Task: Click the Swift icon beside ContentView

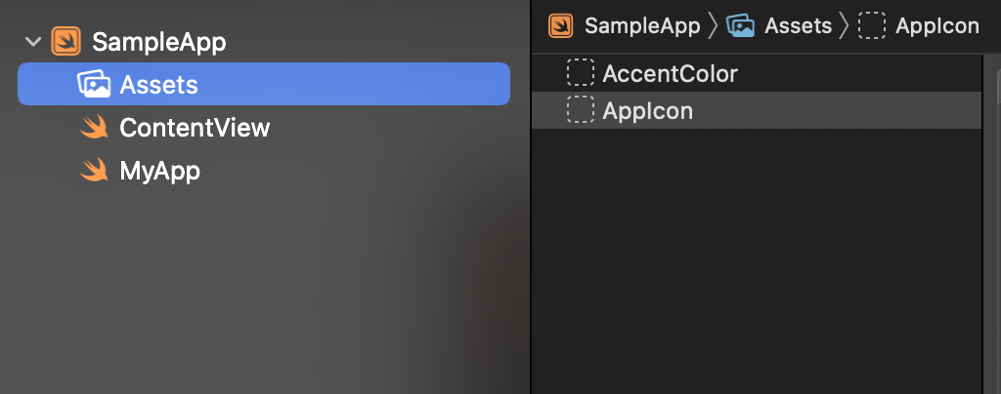Action: 94,128
